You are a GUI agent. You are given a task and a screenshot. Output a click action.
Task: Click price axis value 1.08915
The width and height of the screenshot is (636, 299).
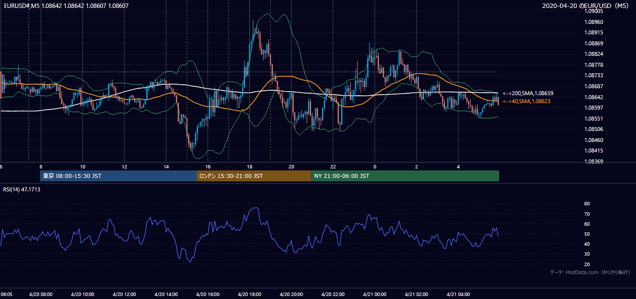coord(594,32)
